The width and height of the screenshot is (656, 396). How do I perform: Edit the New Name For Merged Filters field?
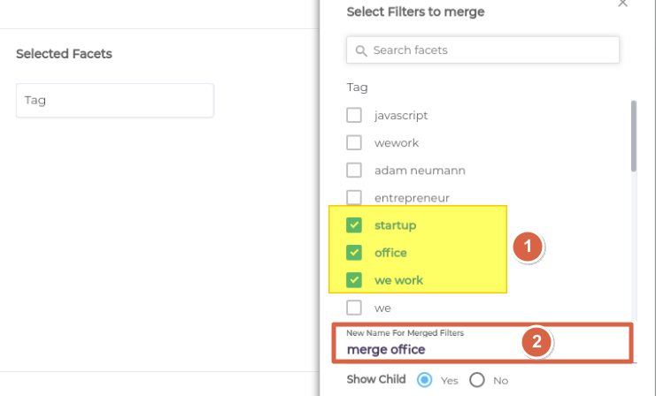point(482,343)
